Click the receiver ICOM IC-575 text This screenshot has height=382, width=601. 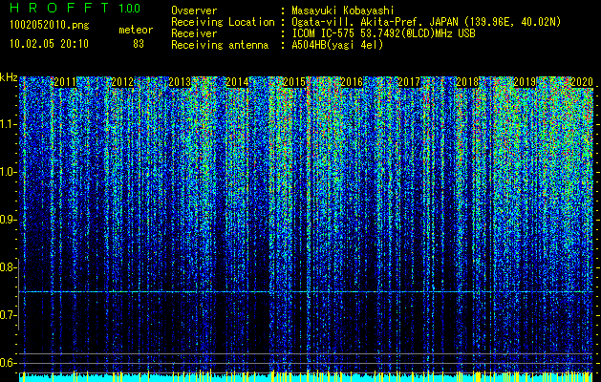383,33
